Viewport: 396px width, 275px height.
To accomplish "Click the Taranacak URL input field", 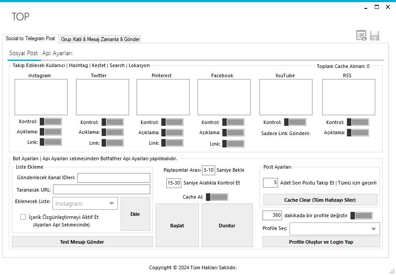I will [x=102, y=189].
